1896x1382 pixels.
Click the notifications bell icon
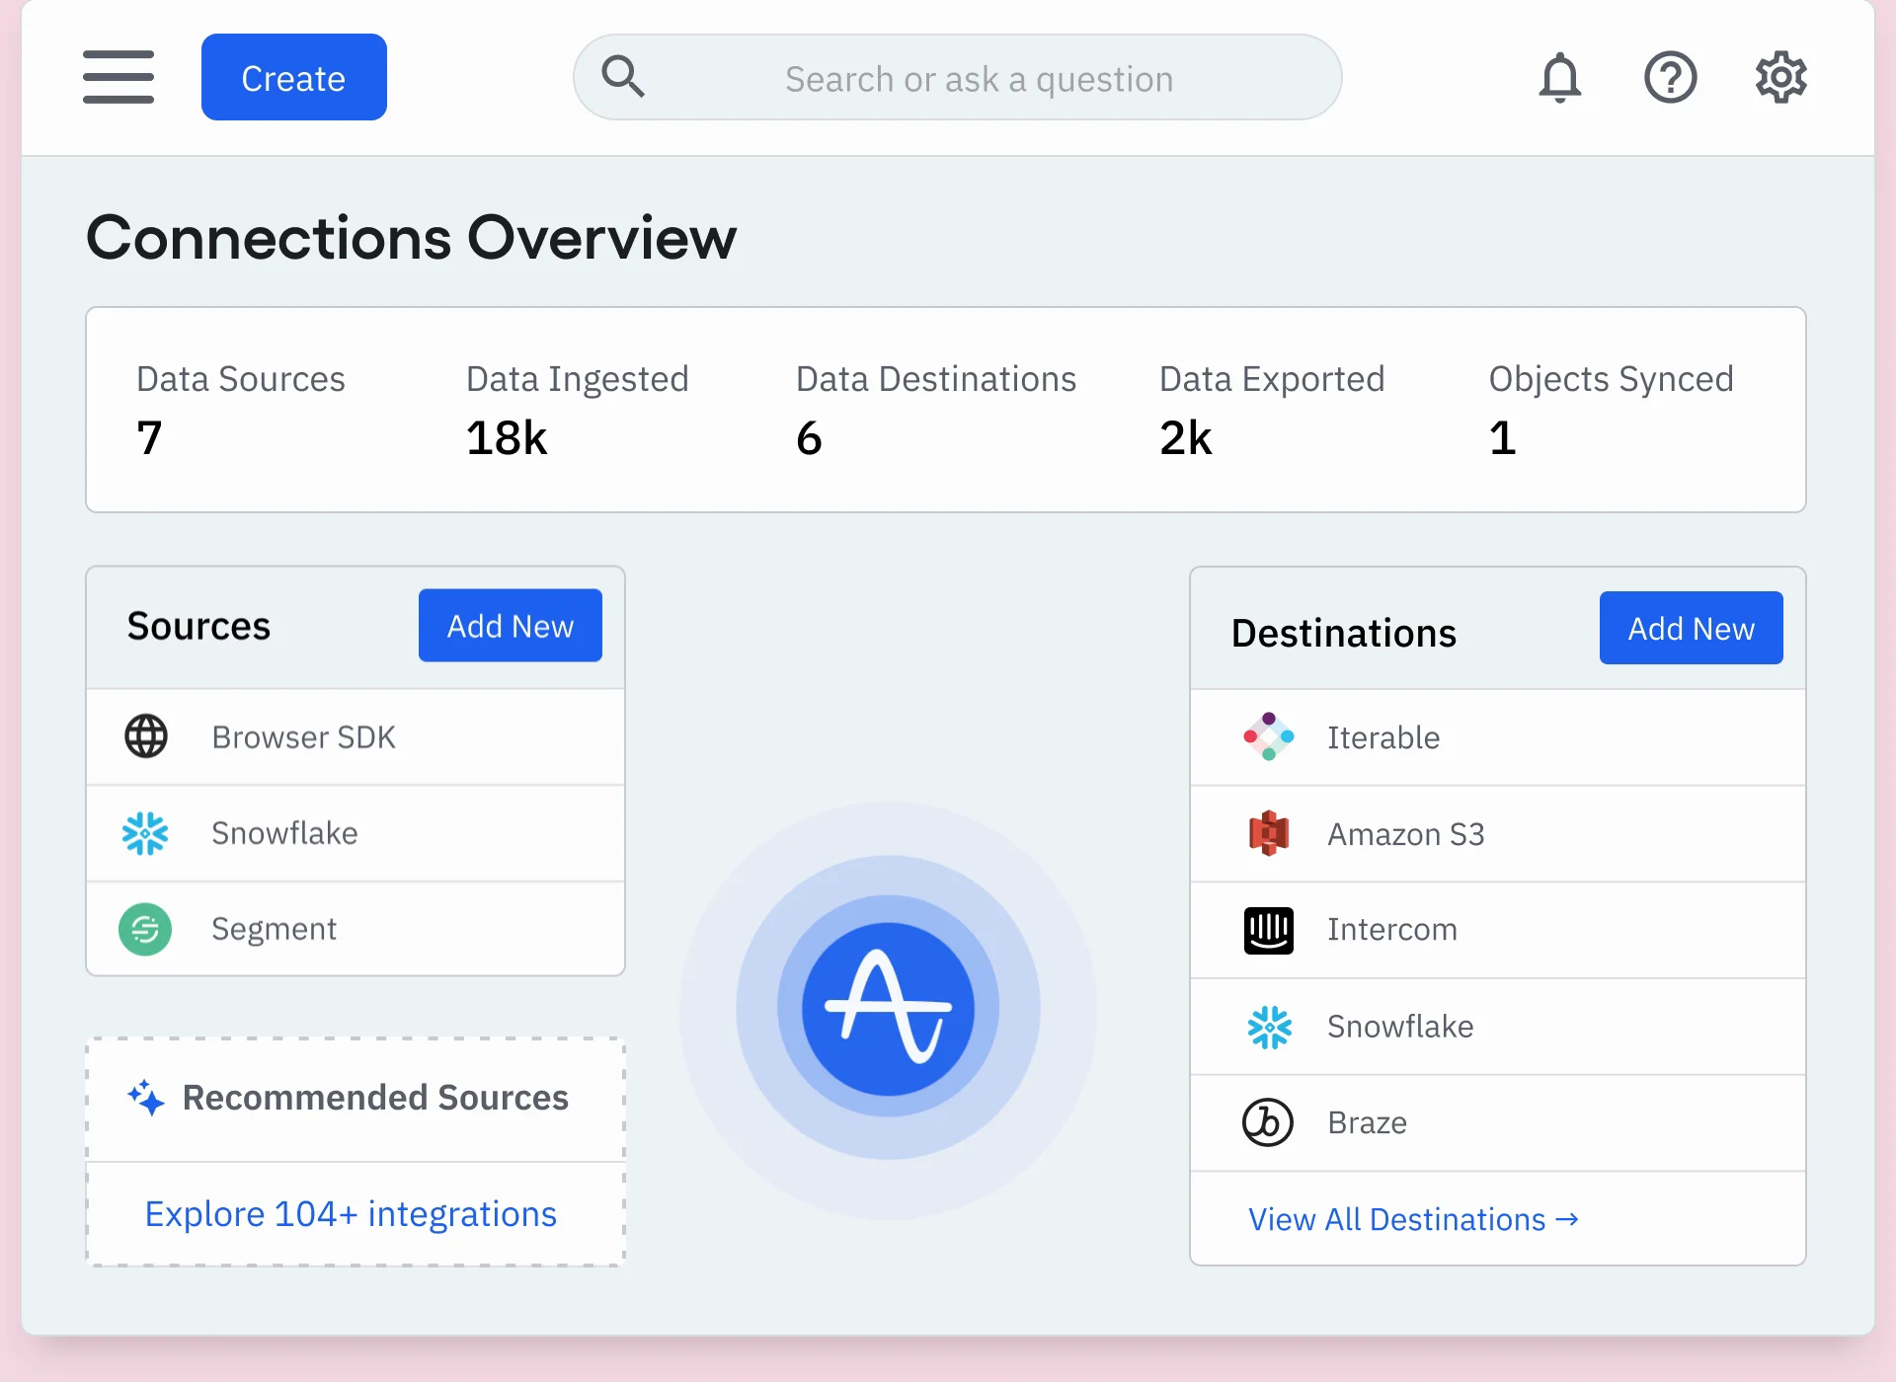tap(1559, 77)
